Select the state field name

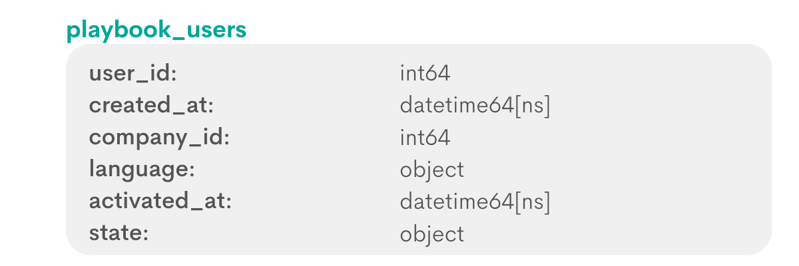pyautogui.click(x=118, y=233)
